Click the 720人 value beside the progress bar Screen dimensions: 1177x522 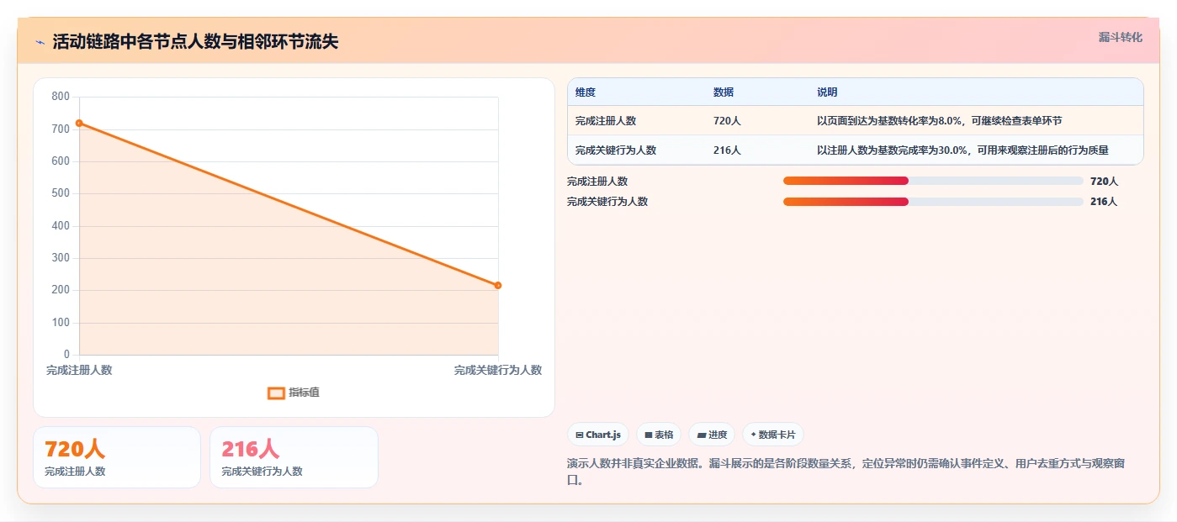pos(1104,181)
